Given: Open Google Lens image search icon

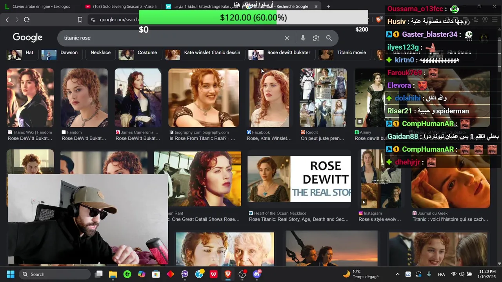Looking at the screenshot, I should point(316,38).
